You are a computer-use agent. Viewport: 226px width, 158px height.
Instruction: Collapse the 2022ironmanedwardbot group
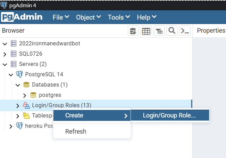pos(5,44)
